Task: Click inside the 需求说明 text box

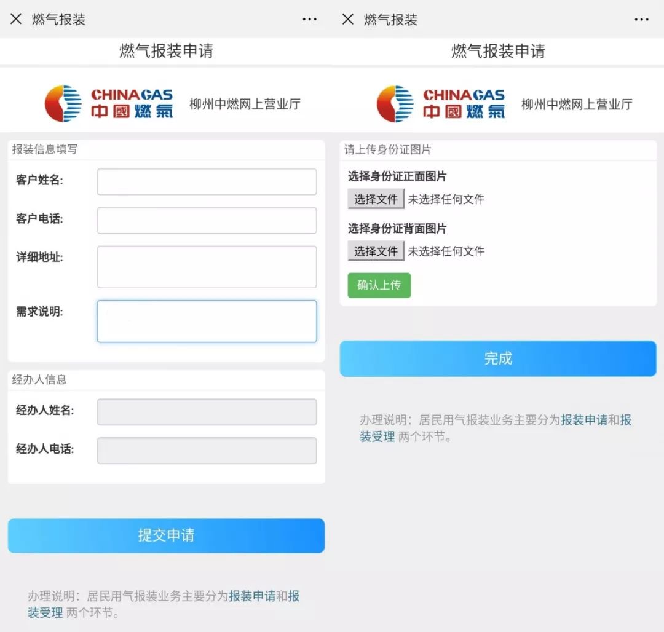Action: pos(206,320)
